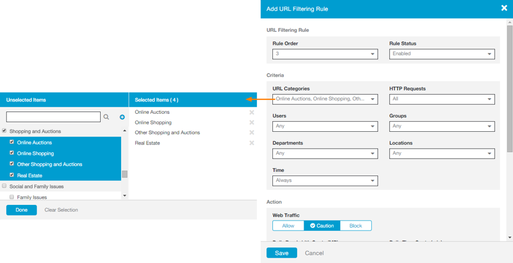513x263 pixels.
Task: Open the Rule Status dropdown
Action: click(442, 54)
